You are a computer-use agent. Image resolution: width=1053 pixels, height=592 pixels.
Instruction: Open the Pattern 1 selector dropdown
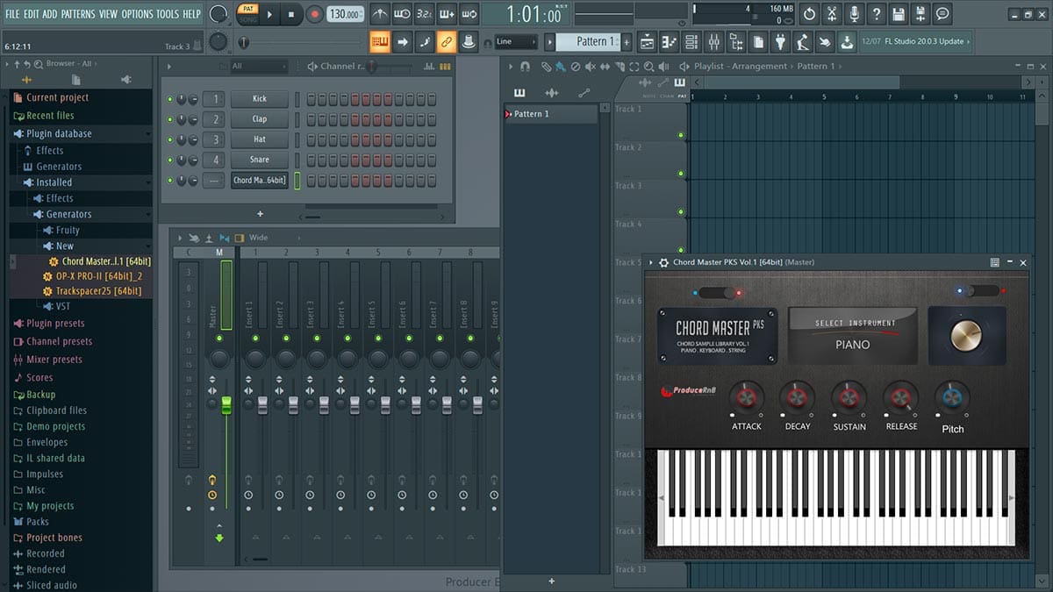point(590,41)
